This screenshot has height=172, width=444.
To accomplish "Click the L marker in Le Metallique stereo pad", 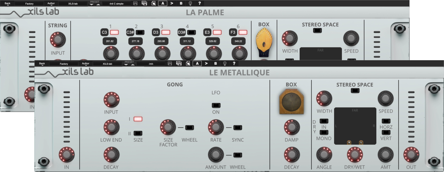I will [361, 142].
